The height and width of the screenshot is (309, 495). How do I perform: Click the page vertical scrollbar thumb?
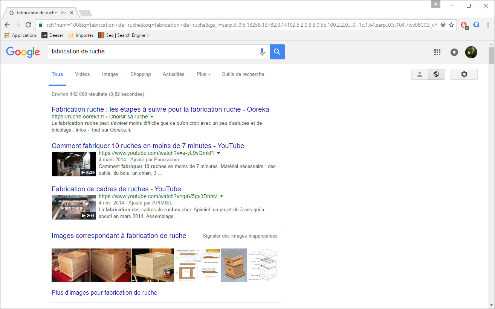491,56
